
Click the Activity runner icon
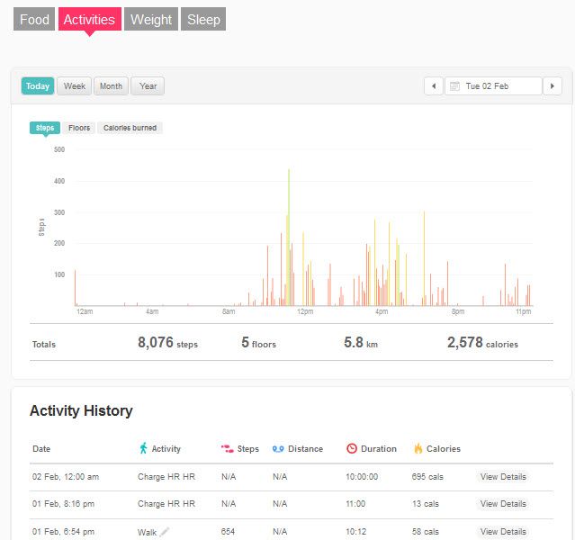click(143, 448)
